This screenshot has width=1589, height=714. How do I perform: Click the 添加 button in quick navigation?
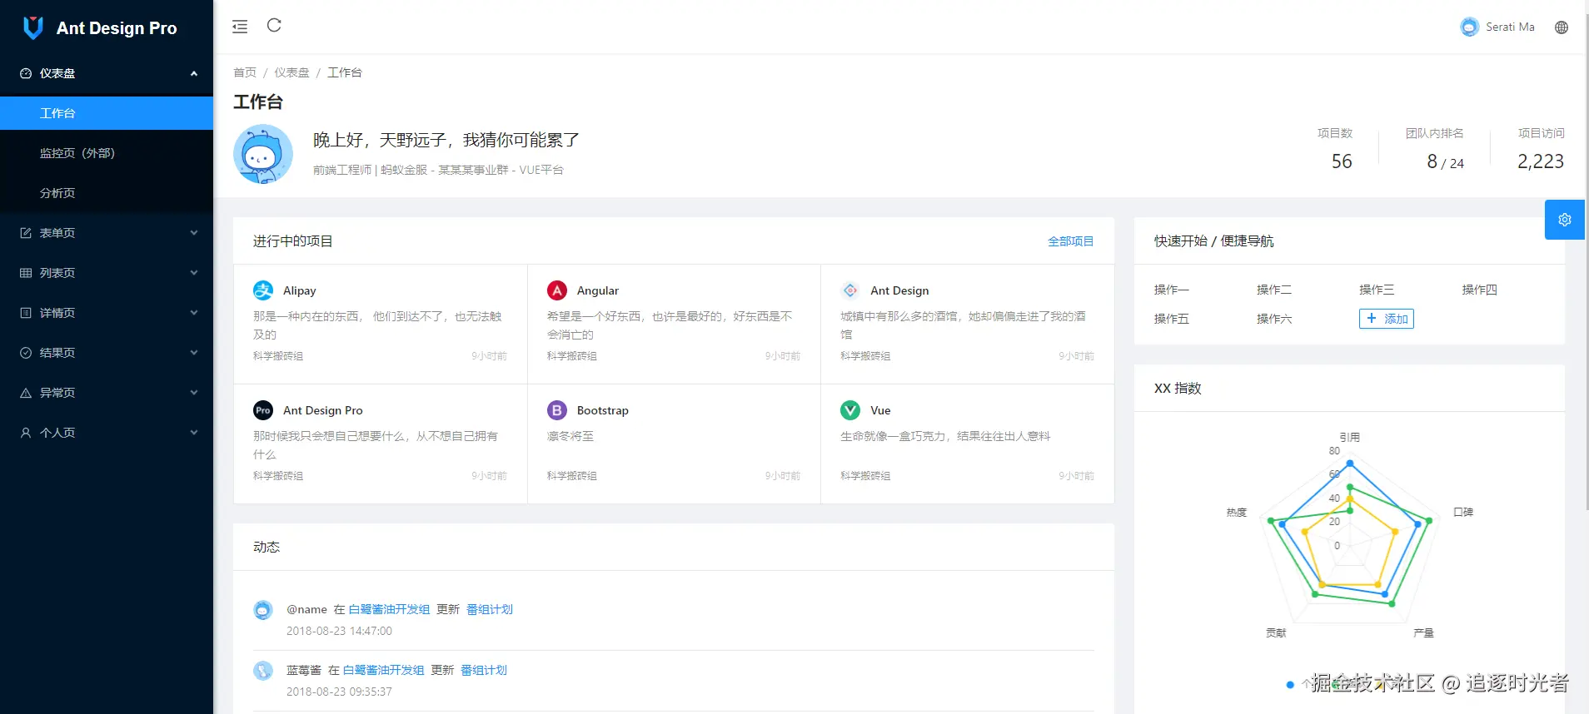tap(1386, 319)
